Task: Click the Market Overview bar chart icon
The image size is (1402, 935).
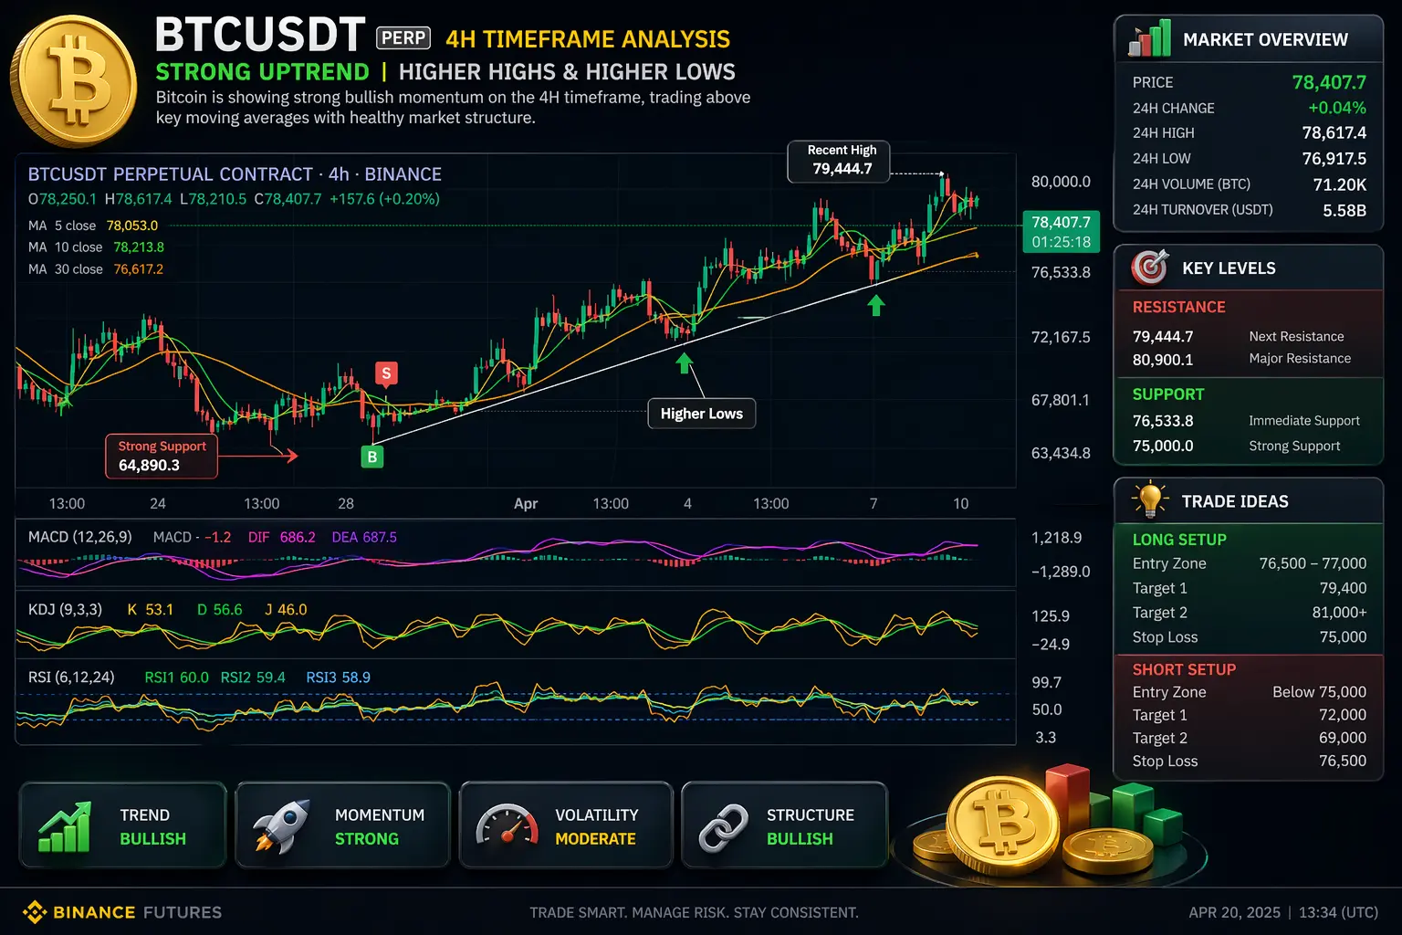Action: [1149, 38]
